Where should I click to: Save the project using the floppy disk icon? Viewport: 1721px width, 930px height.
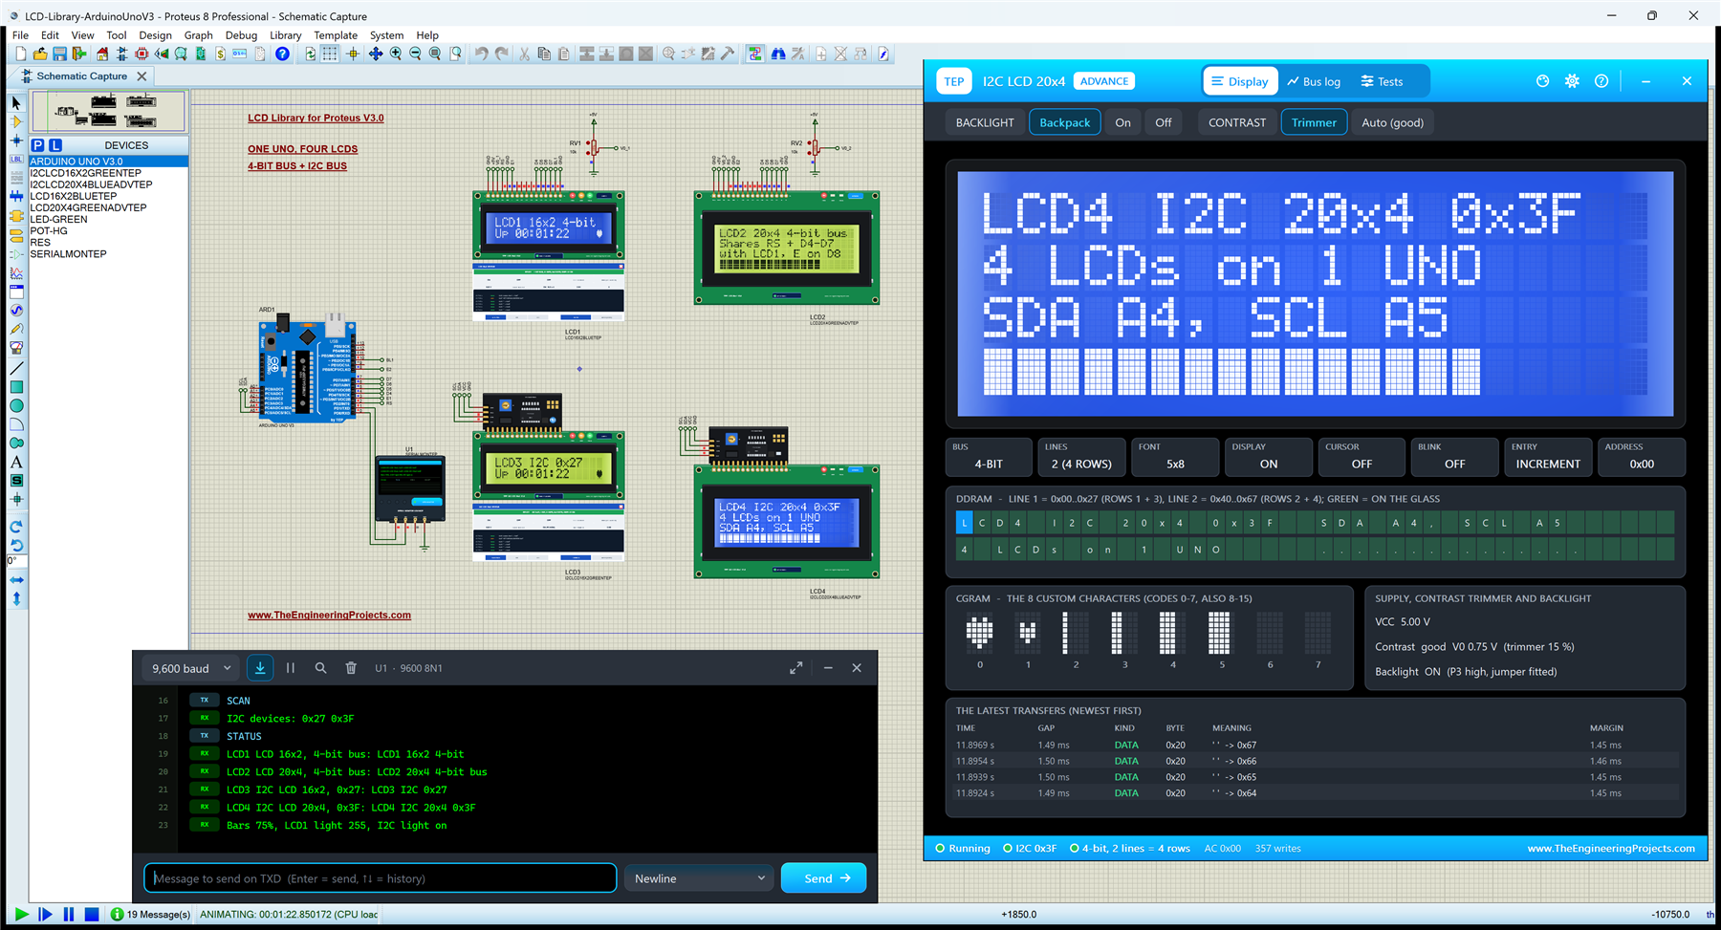[59, 54]
